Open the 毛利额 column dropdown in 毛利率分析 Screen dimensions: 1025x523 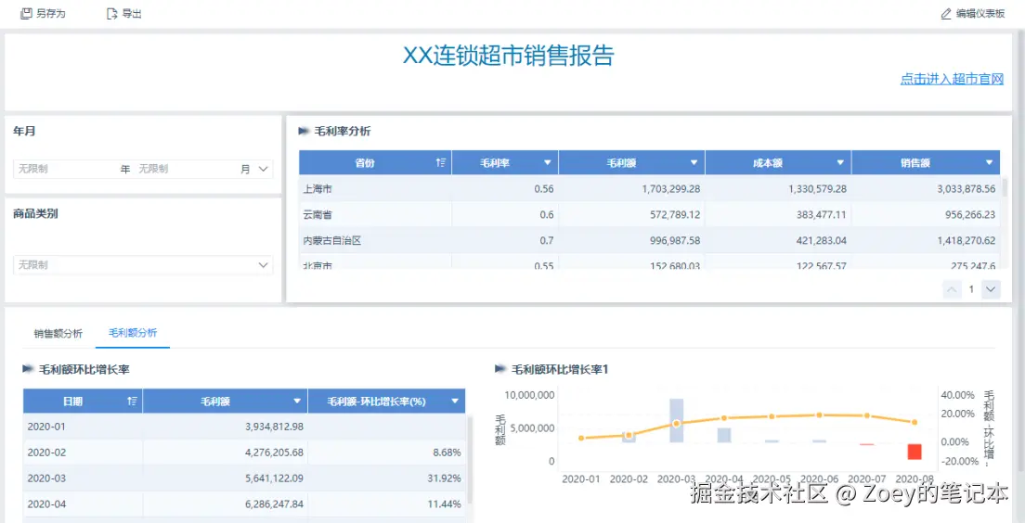[x=694, y=163]
